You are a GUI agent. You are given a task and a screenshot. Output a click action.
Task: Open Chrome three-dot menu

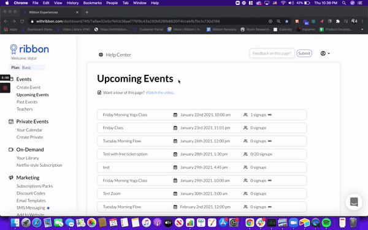362,21
